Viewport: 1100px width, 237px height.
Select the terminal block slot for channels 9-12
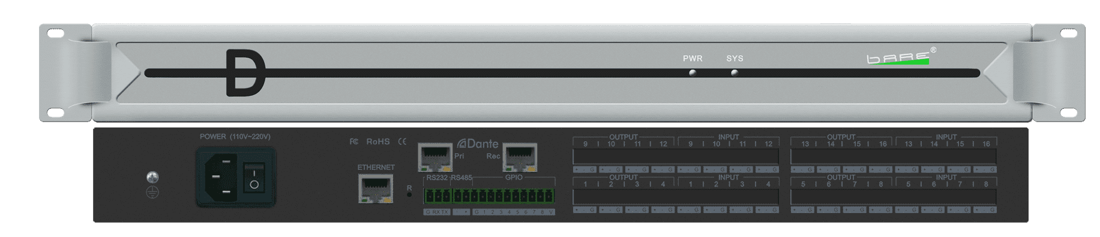[676, 157]
